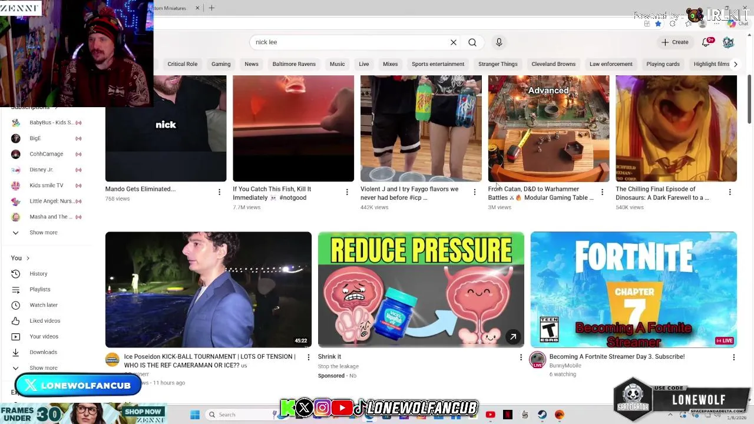Open the BunnyMobile channel avatar
The height and width of the screenshot is (424, 754).
pyautogui.click(x=537, y=360)
